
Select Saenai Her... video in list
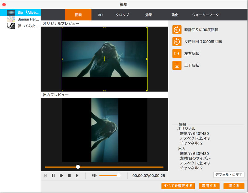pos(20,19)
